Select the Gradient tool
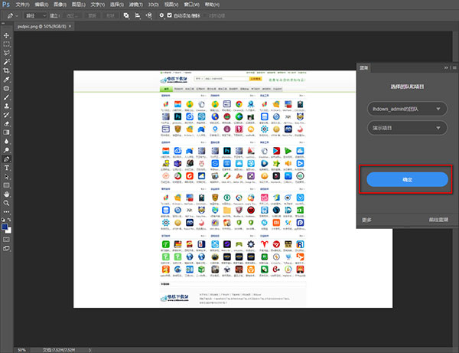 pyautogui.click(x=6, y=132)
